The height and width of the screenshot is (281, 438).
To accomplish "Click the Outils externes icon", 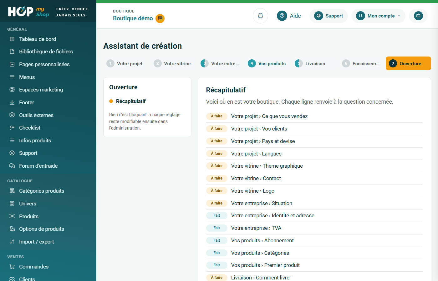I will (x=12, y=115).
